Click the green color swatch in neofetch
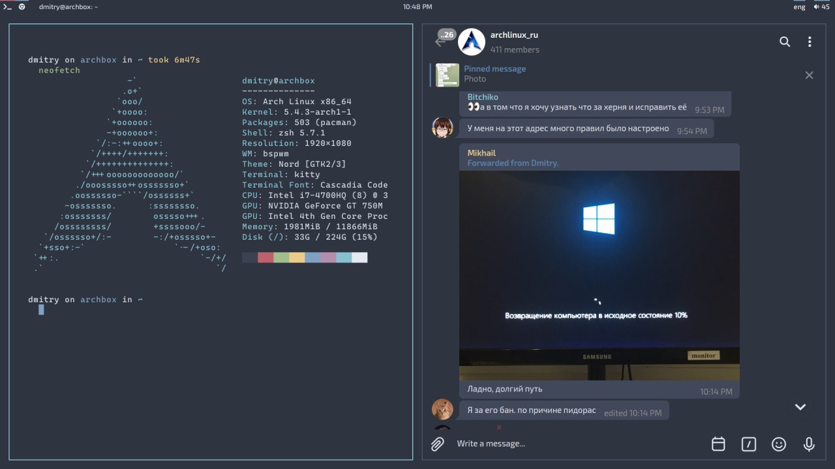This screenshot has width=835, height=469. click(x=281, y=257)
